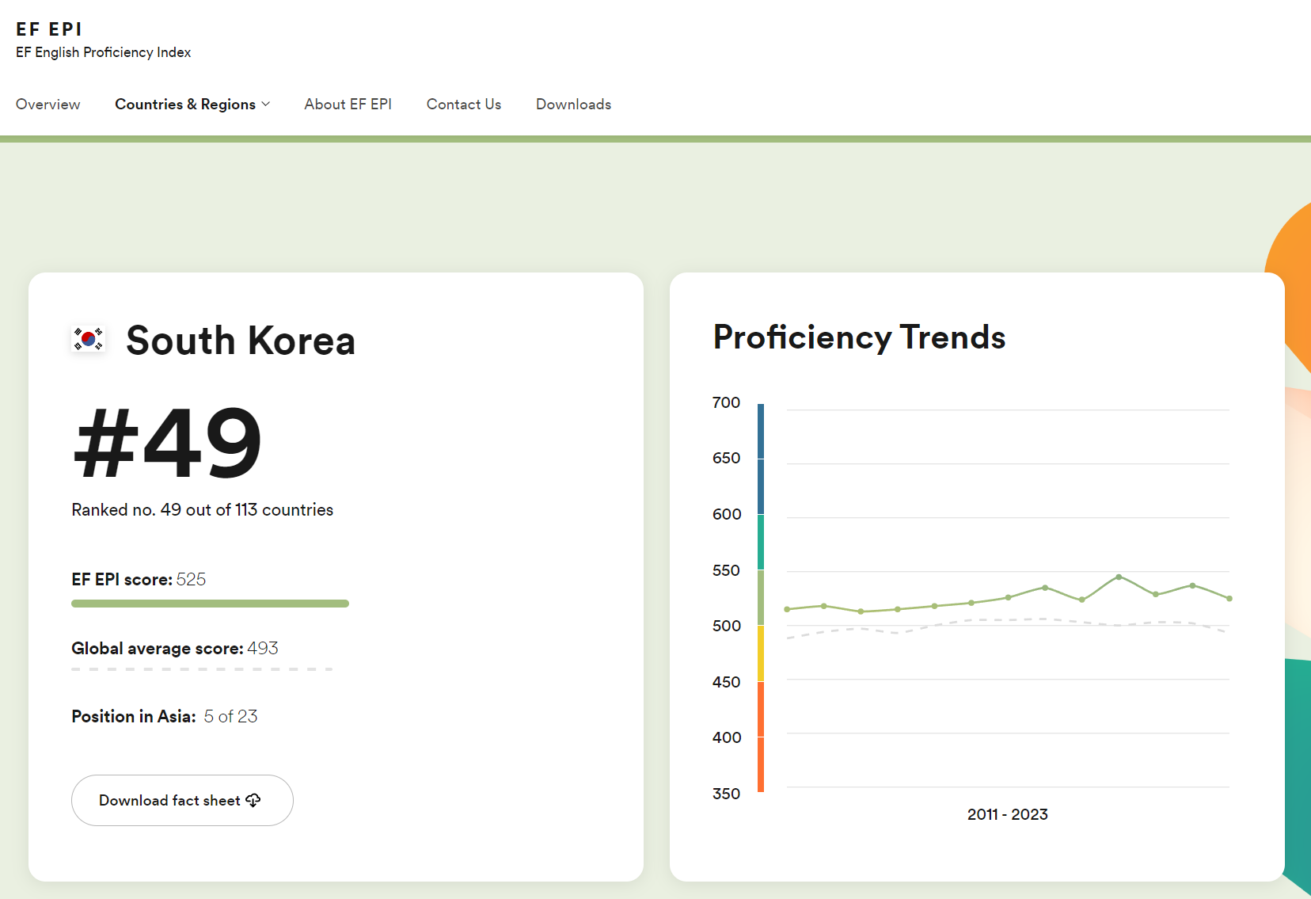Screen dimensions: 1311x899
Task: Click the light green proficiency band segment
Action: (761, 598)
